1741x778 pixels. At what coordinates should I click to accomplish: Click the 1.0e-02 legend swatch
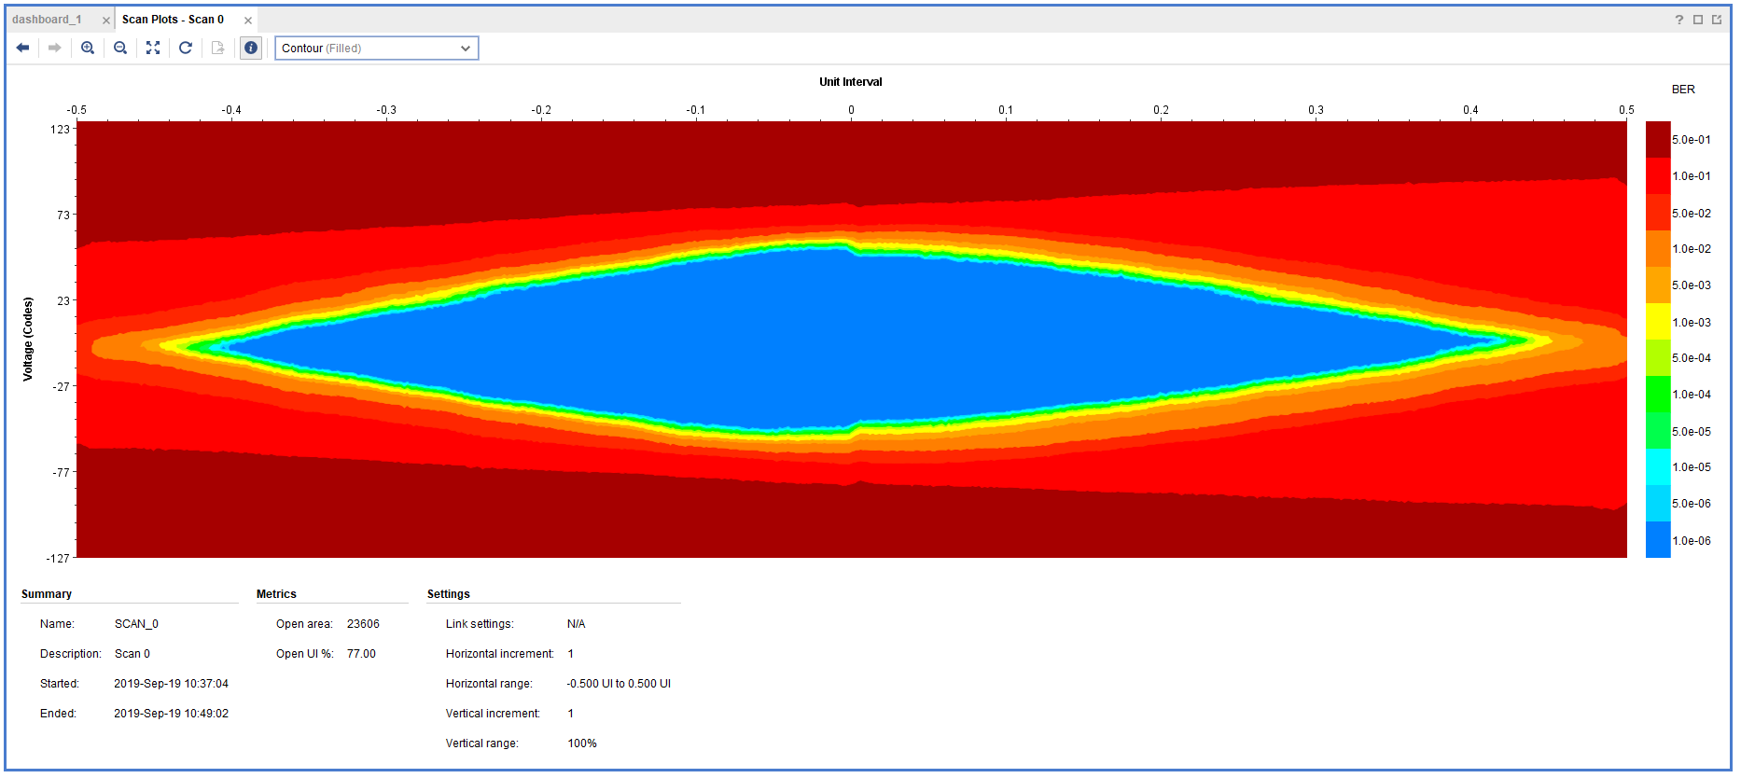point(1658,249)
